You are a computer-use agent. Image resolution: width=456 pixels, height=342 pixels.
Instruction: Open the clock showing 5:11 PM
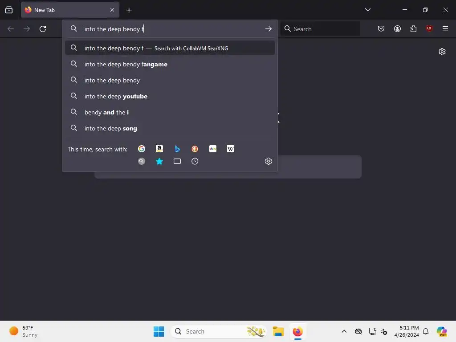[x=406, y=331]
